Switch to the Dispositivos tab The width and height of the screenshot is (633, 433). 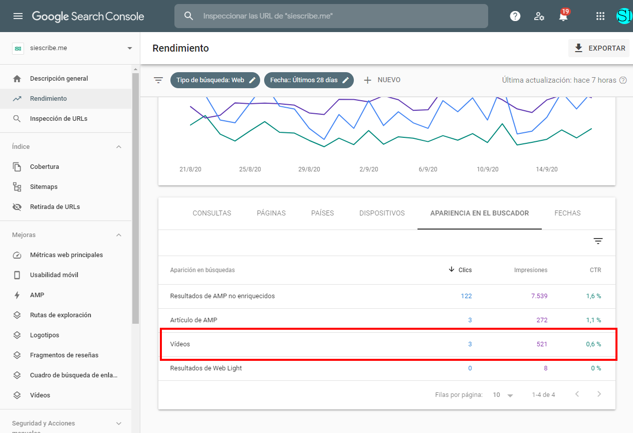click(382, 213)
